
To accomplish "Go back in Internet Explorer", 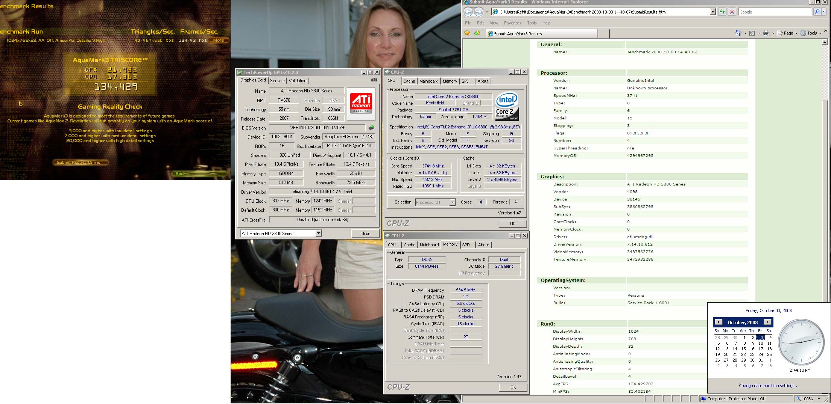I will (468, 12).
